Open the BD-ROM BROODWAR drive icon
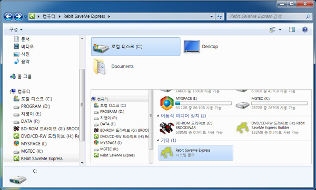 click(x=166, y=128)
